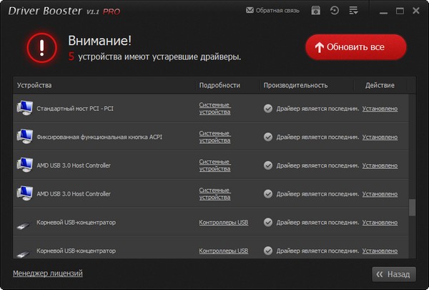Click the Подробности column header
429x290 pixels.
pyautogui.click(x=220, y=85)
